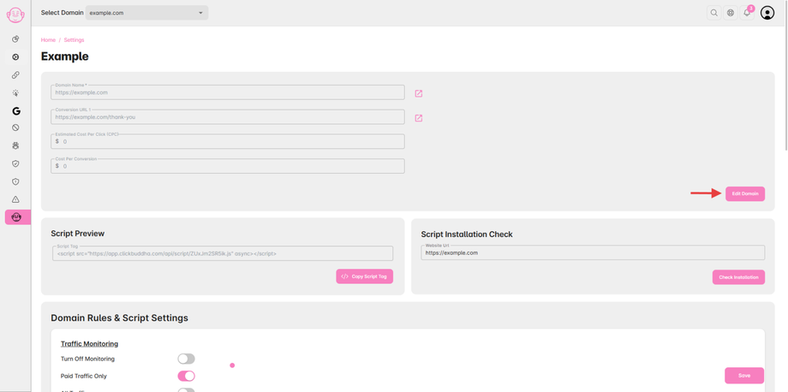This screenshot has width=788, height=392.
Task: Click the "Traffic Monitoring" underlined label
Action: pos(89,344)
